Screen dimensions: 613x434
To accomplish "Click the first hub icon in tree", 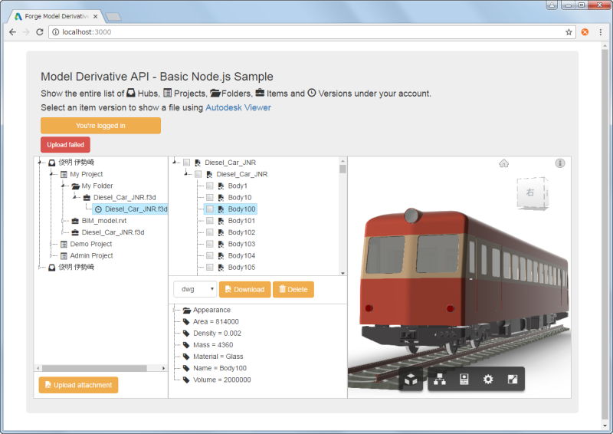I will [51, 163].
